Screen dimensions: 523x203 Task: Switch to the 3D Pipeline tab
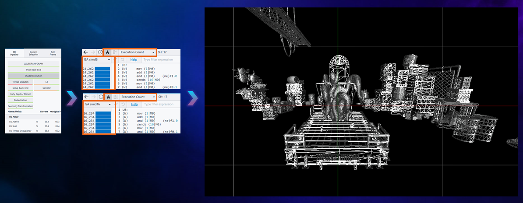(14, 53)
